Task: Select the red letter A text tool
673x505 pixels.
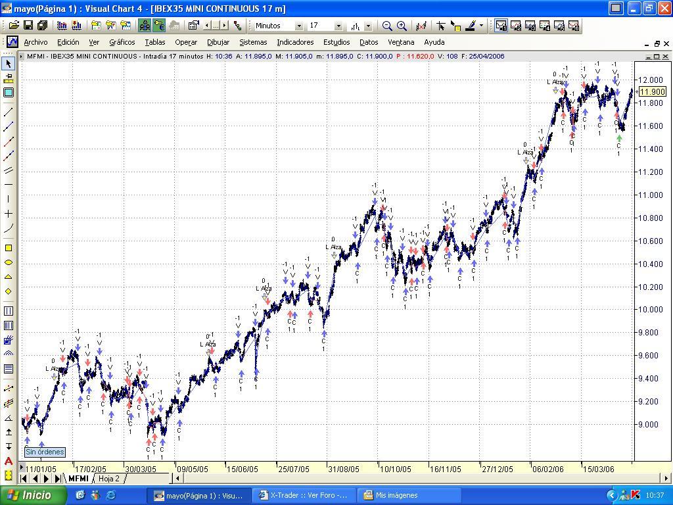Action: [x=9, y=461]
